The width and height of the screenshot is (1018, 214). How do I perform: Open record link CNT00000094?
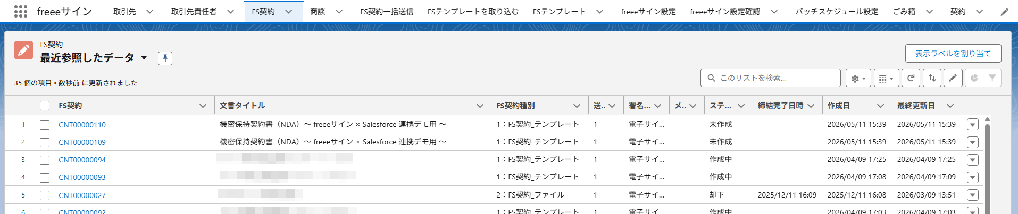pos(82,160)
